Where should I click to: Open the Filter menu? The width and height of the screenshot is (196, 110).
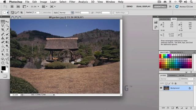pyautogui.click(x=72, y=2)
